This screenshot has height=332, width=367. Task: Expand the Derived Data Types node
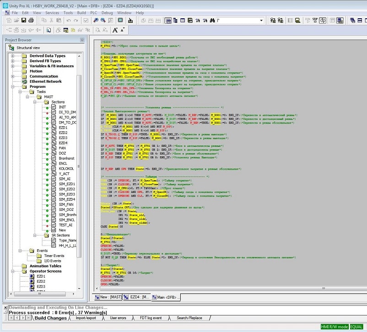pos(13,56)
